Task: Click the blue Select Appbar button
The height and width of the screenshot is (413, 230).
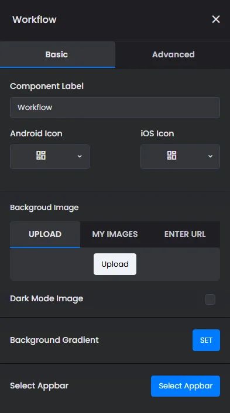Action: click(186, 386)
